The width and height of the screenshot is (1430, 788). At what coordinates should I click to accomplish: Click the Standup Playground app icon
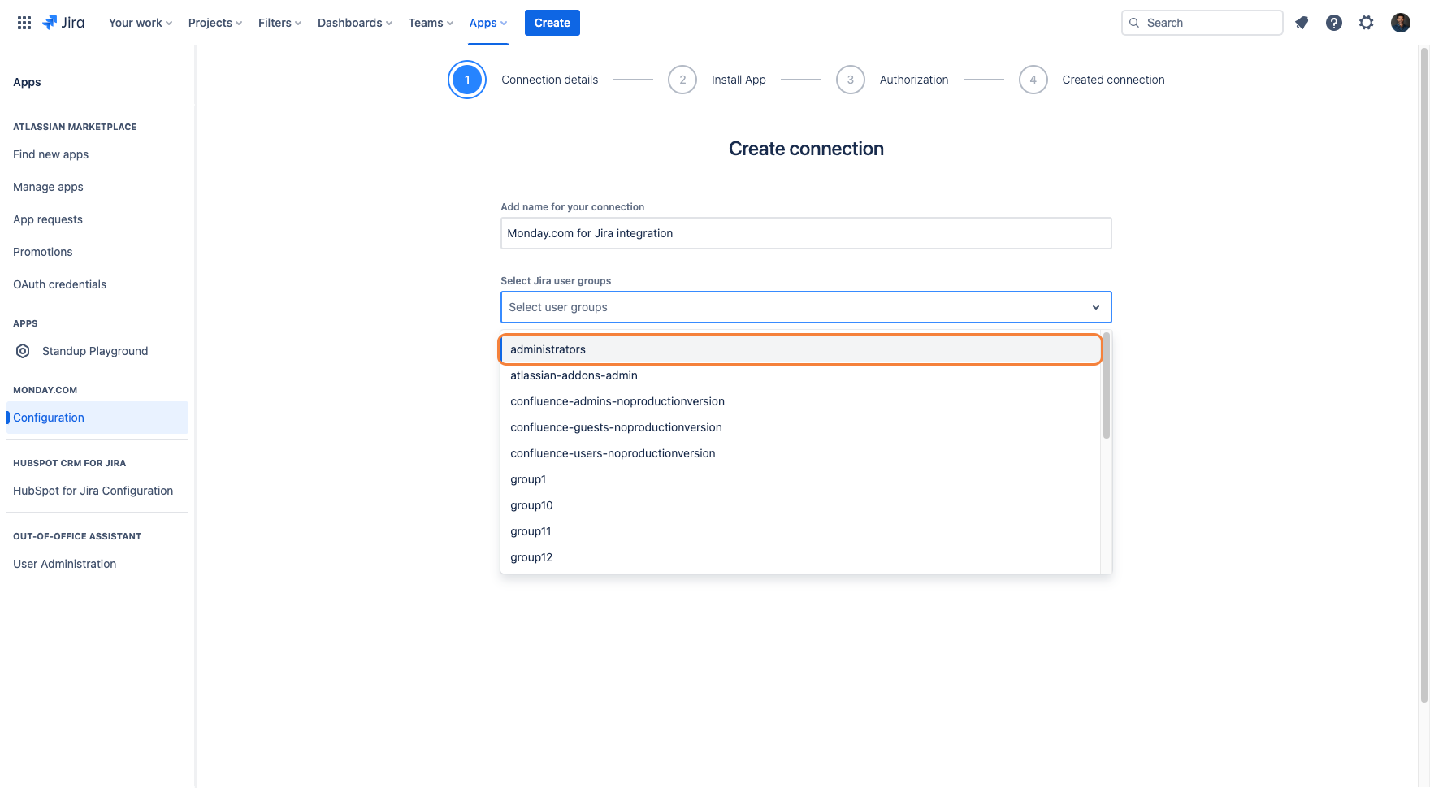pos(23,351)
